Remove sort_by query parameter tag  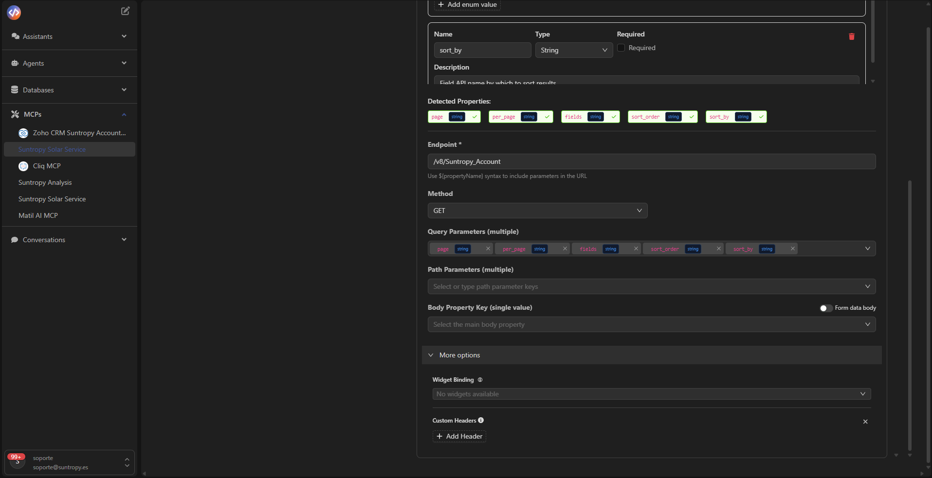pos(793,248)
